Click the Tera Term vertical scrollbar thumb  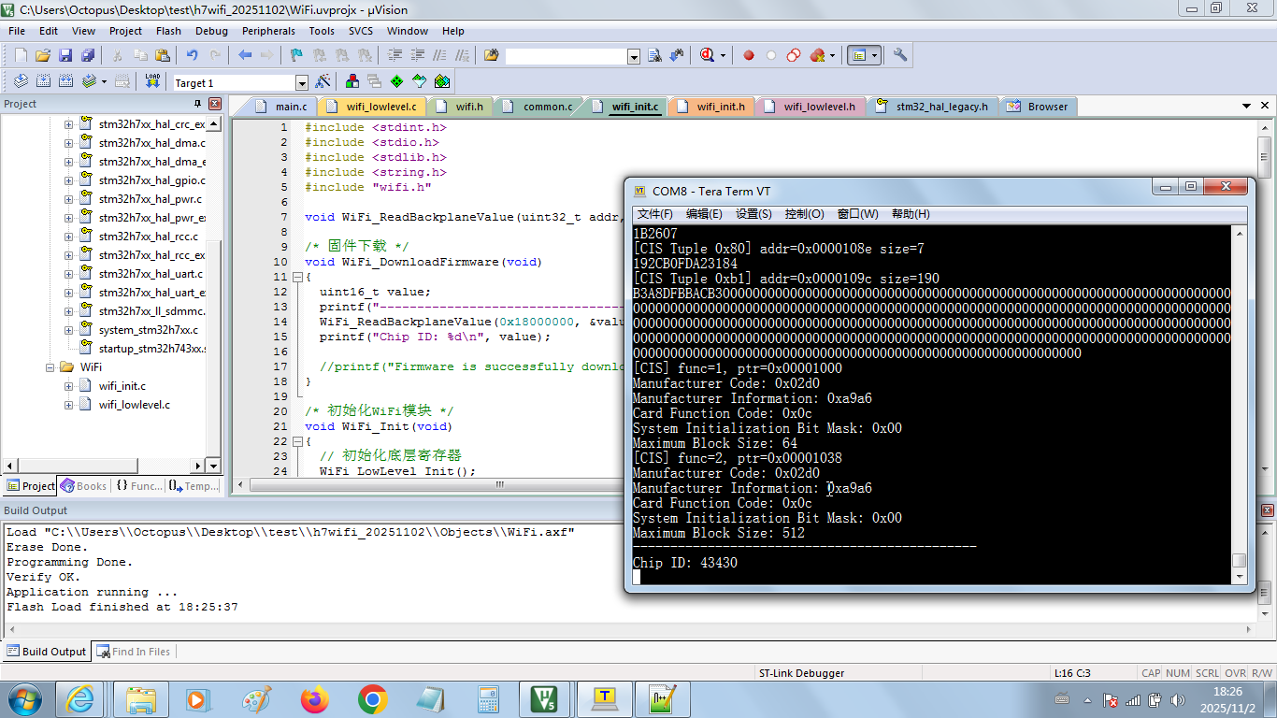click(x=1239, y=560)
